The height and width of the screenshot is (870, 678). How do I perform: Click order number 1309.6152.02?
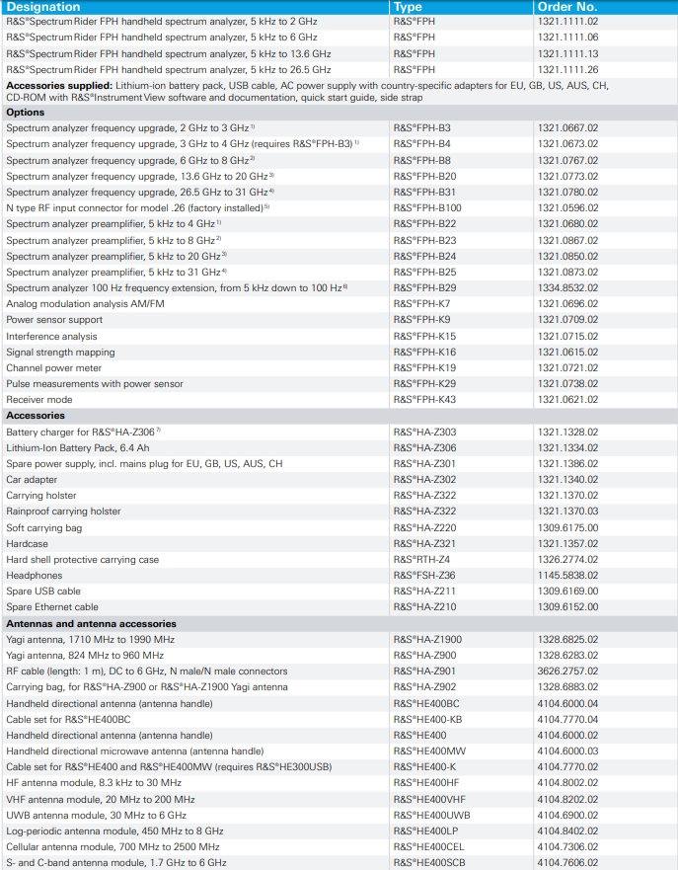tap(567, 607)
